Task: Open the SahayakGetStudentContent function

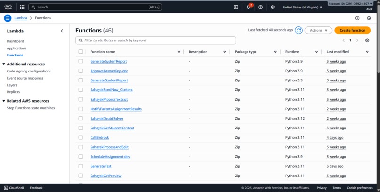Action: coord(112,128)
